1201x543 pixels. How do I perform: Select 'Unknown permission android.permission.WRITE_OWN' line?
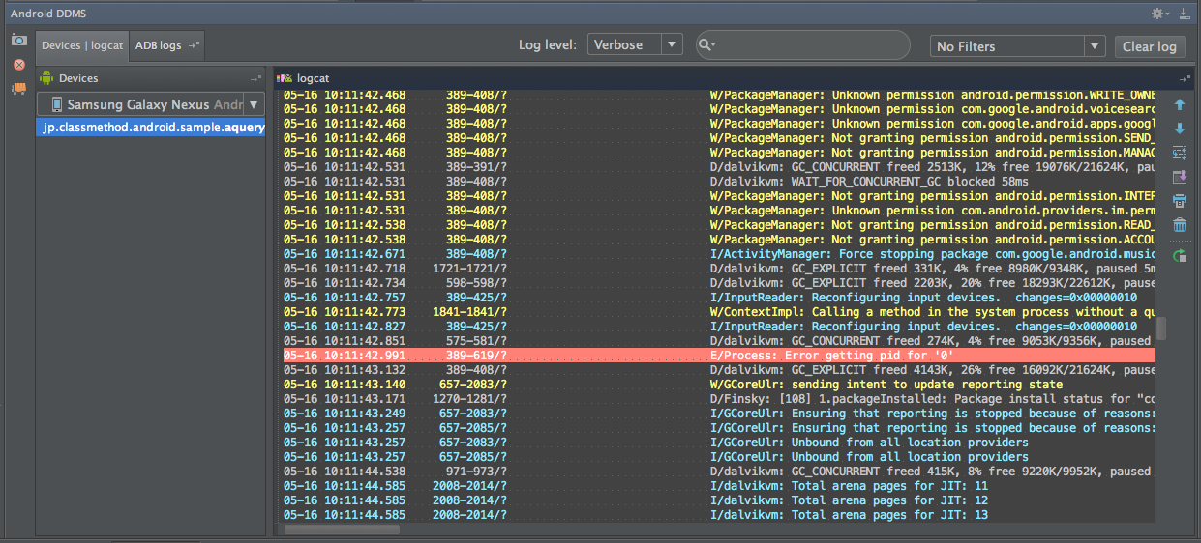719,95
